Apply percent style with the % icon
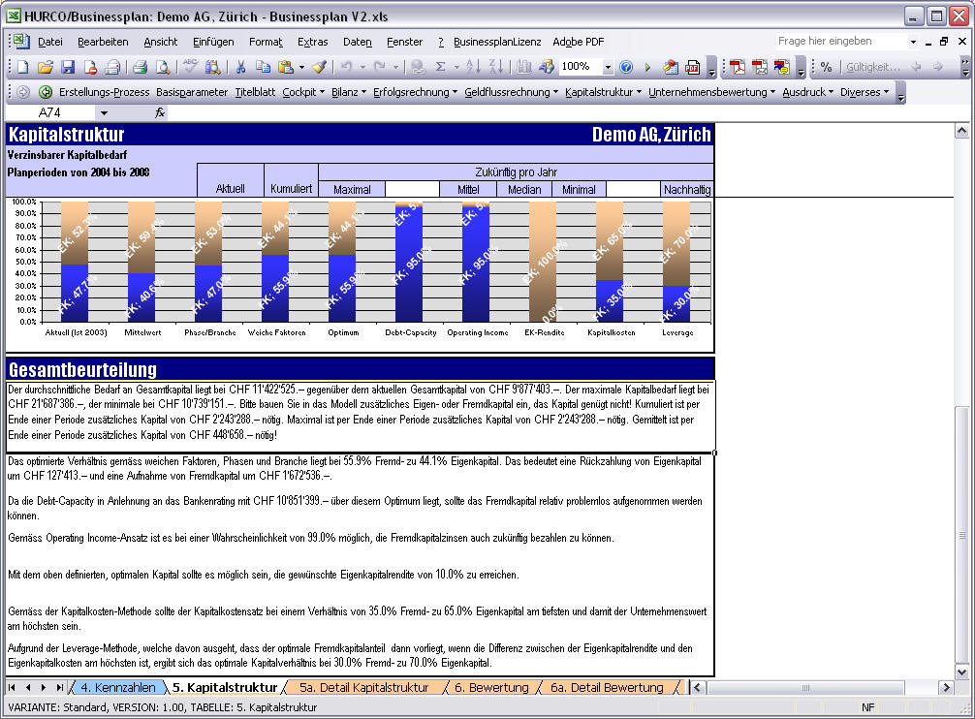Image resolution: width=975 pixels, height=719 pixels. pyautogui.click(x=827, y=67)
